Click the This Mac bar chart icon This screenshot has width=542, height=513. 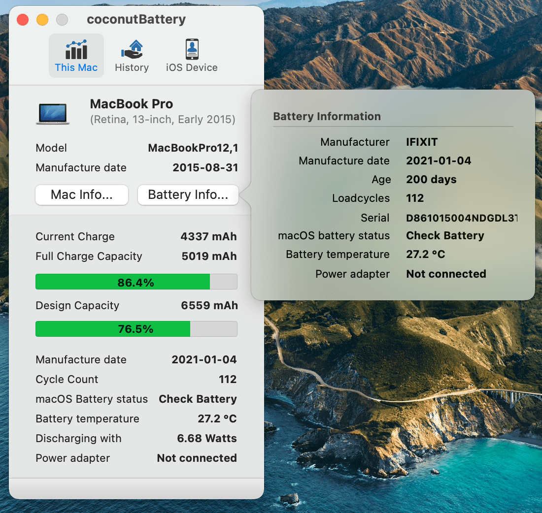coord(76,49)
